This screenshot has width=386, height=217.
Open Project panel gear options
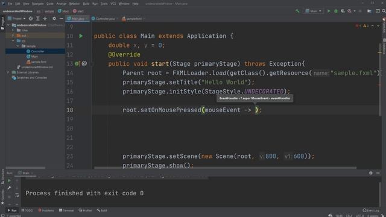[x=54, y=19]
